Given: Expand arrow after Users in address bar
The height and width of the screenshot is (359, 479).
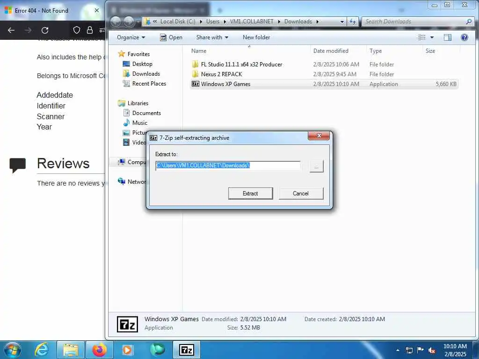Looking at the screenshot, I should coord(225,22).
